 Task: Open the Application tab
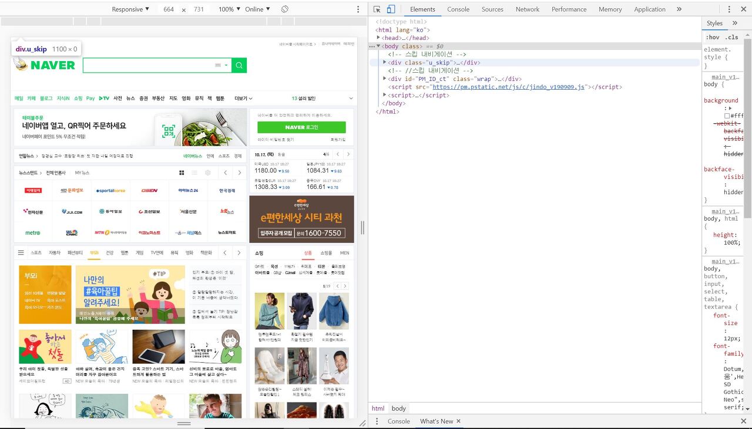tap(650, 9)
